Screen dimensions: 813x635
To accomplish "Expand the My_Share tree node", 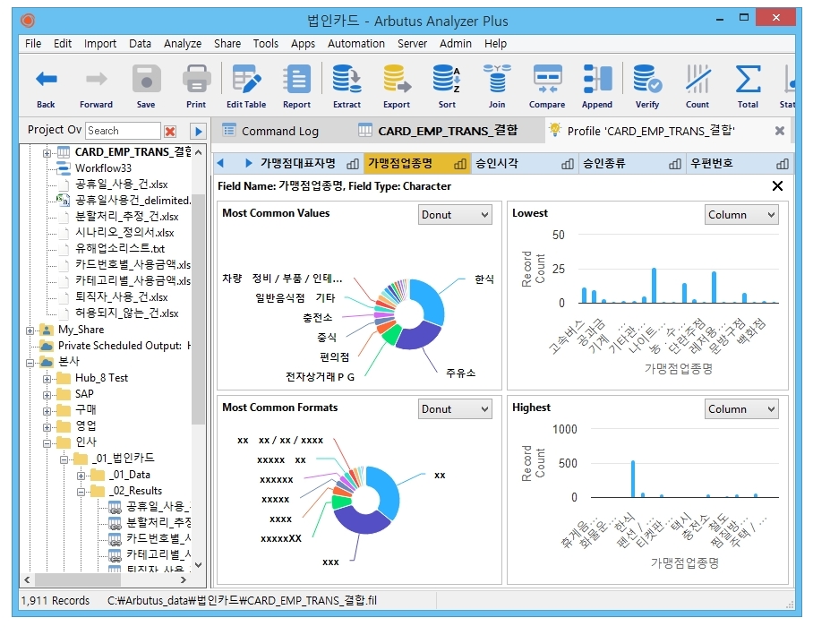I will click(x=30, y=330).
